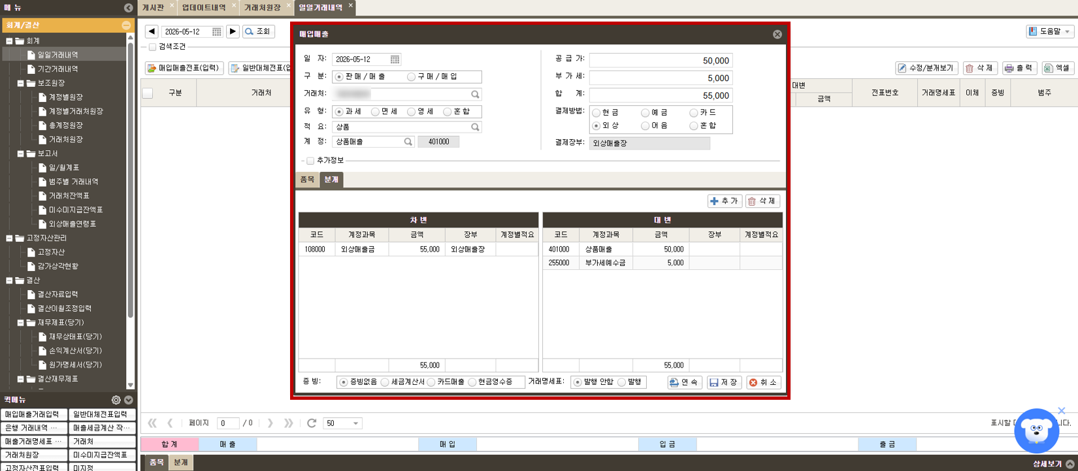Click 엑셀 export button

click(1058, 68)
